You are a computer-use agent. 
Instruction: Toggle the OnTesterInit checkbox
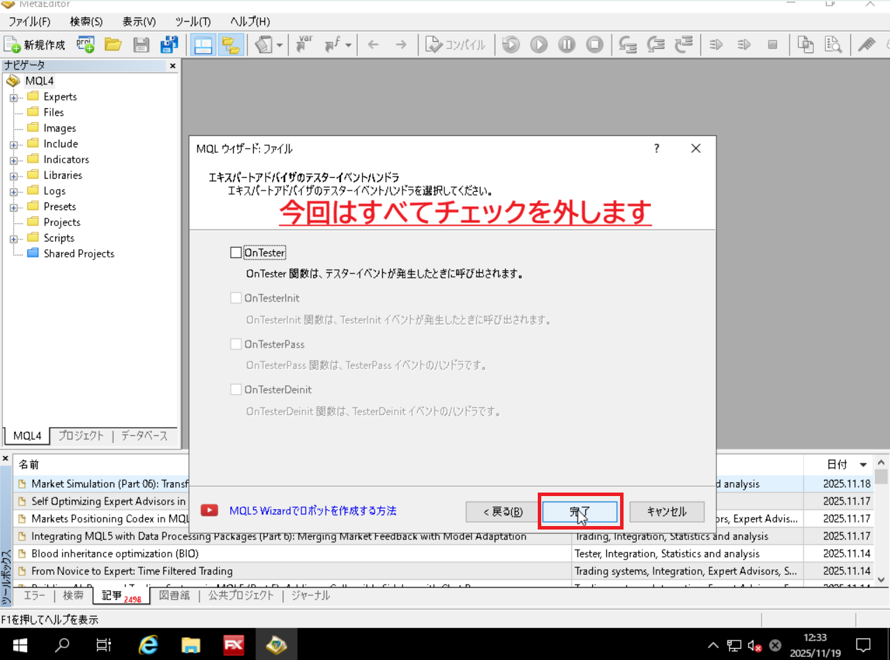(x=236, y=297)
